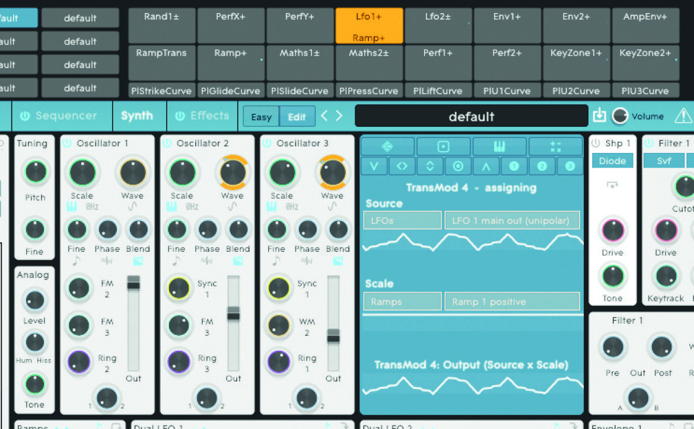
Task: Toggle Oscillator 1 power button
Action: click(x=67, y=143)
